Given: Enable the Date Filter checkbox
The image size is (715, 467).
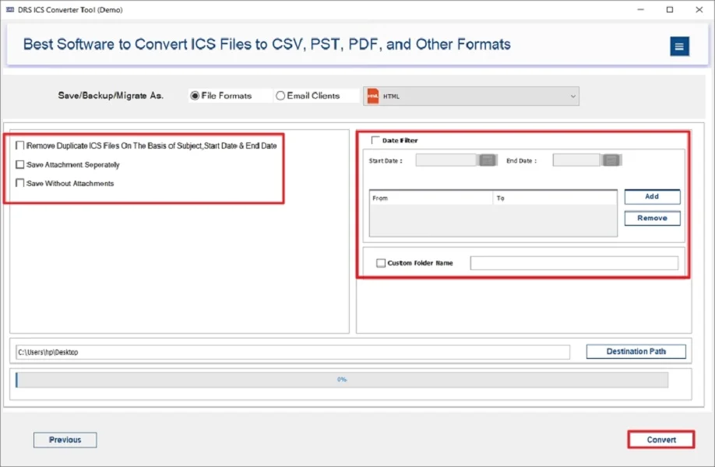Looking at the screenshot, I should [x=375, y=140].
